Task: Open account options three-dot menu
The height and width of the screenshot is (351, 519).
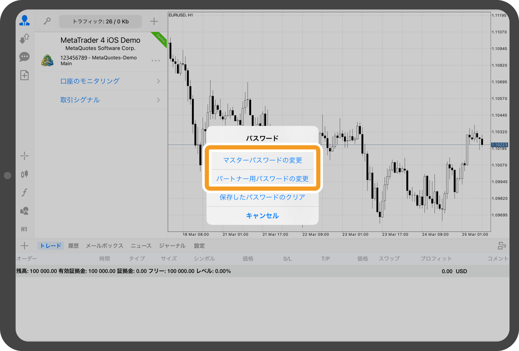Action: (x=156, y=61)
